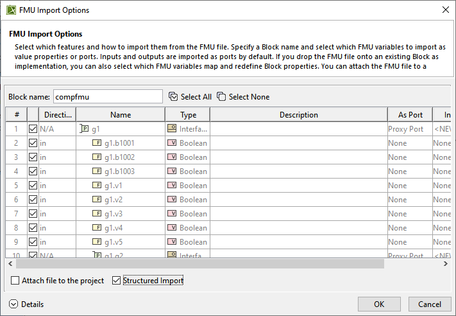Viewport: 456px width, 316px height.
Task: Open the As Port cell for g1
Action: pos(410,129)
